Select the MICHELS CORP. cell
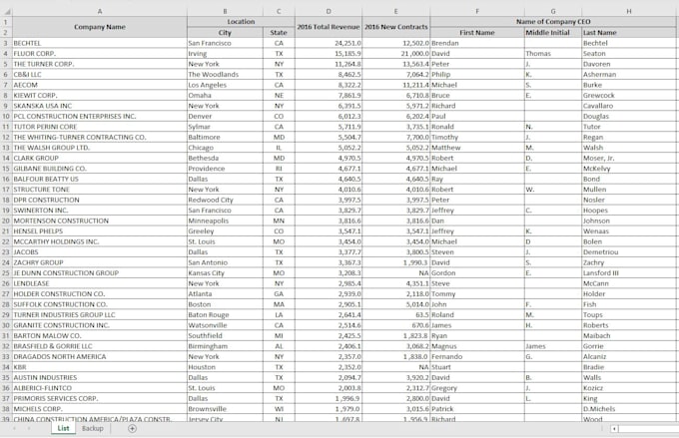Screen dimensions: 679x438 100,409
